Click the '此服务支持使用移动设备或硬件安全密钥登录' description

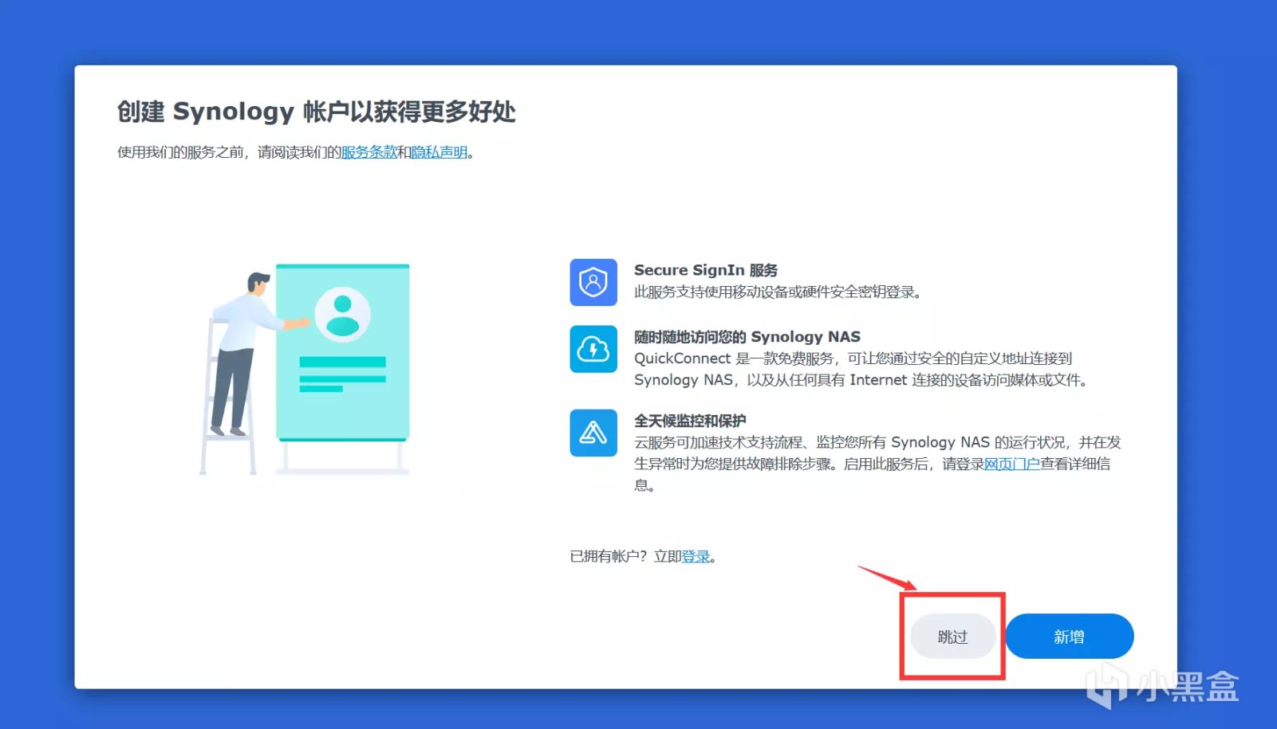click(778, 292)
